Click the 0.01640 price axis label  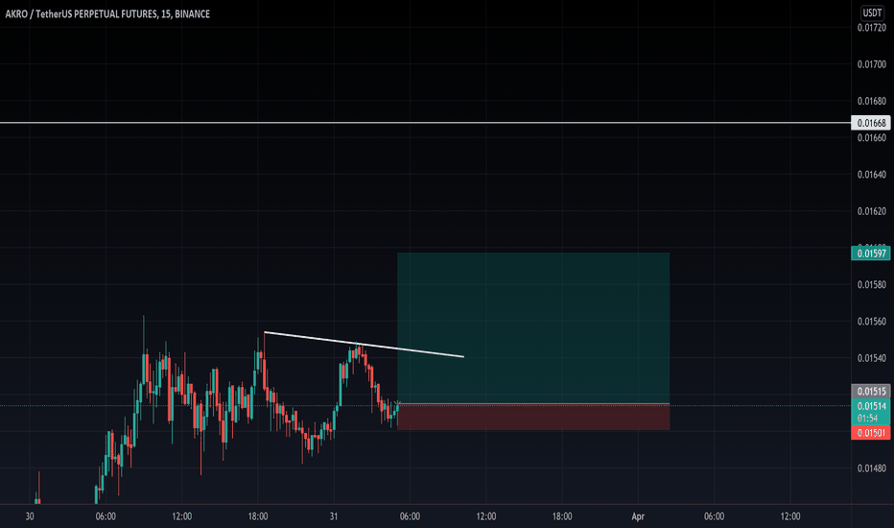[x=872, y=174]
